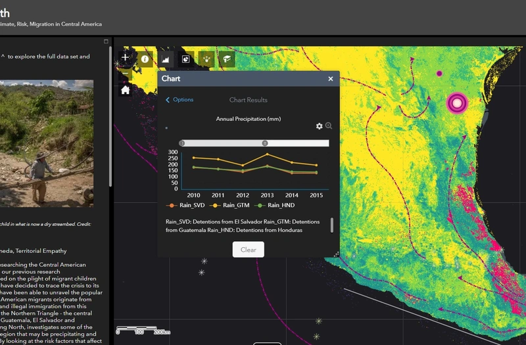Return map to home extent
526x345 pixels.
125,90
